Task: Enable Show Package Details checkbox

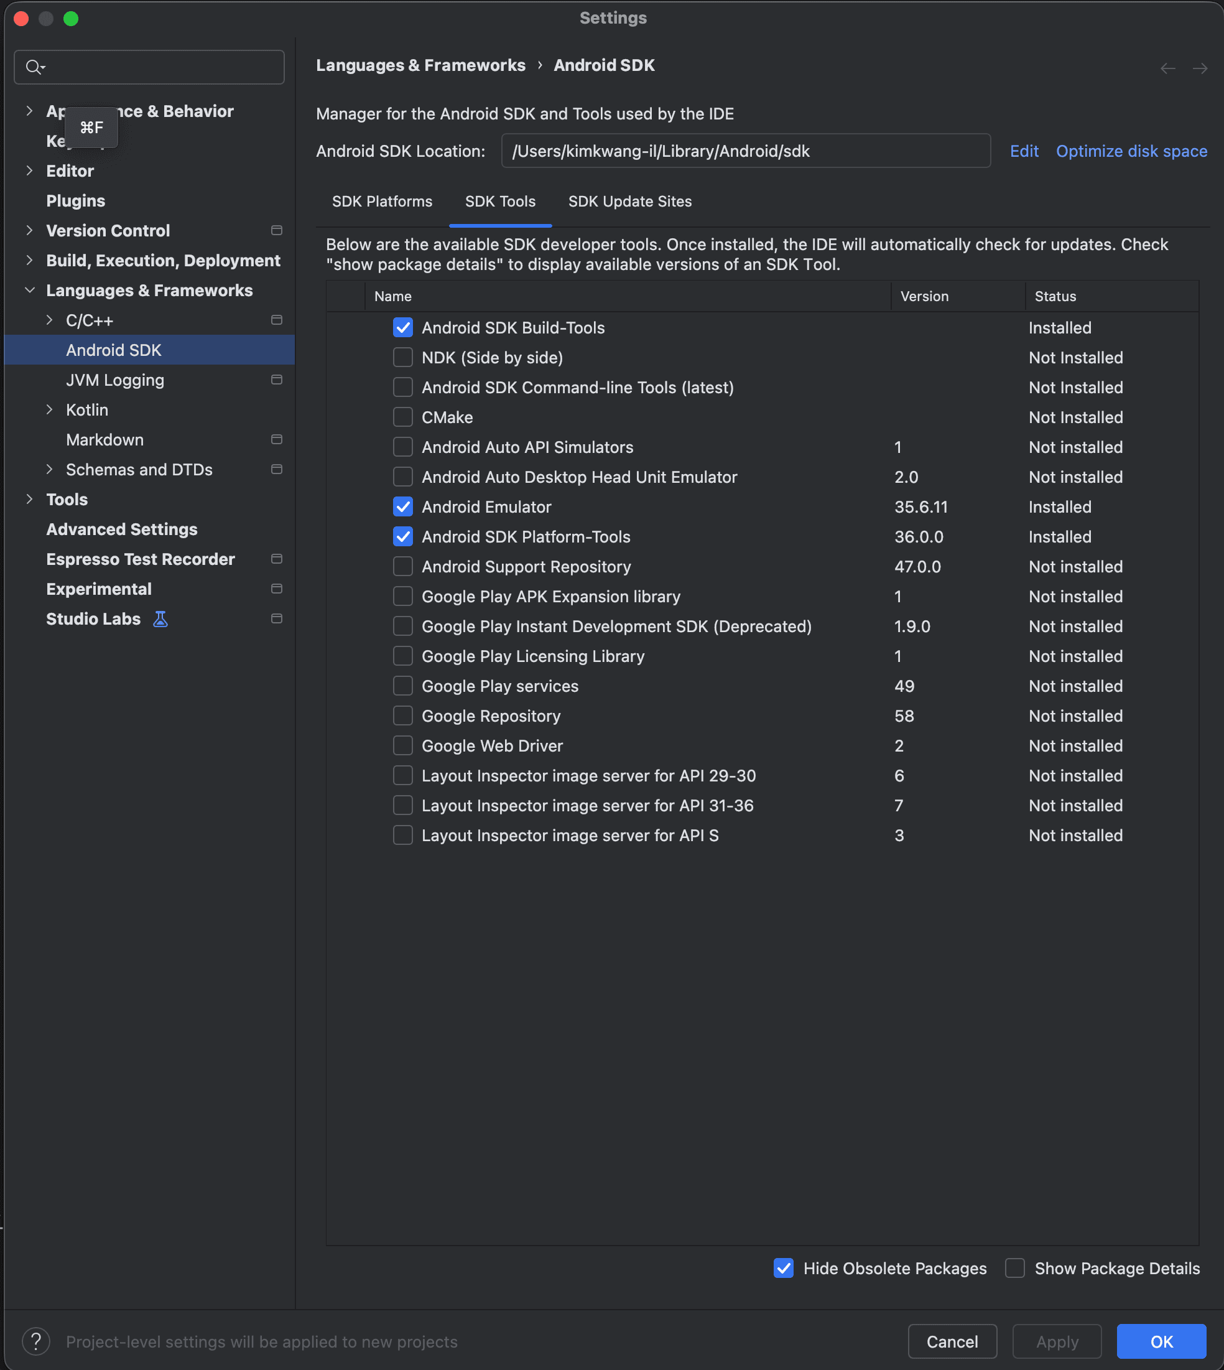Action: click(x=1015, y=1268)
